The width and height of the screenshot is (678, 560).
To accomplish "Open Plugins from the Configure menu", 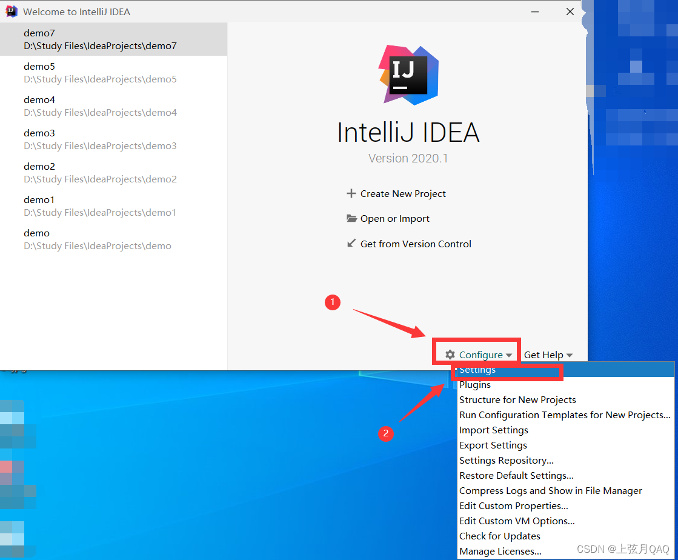I will (565, 384).
